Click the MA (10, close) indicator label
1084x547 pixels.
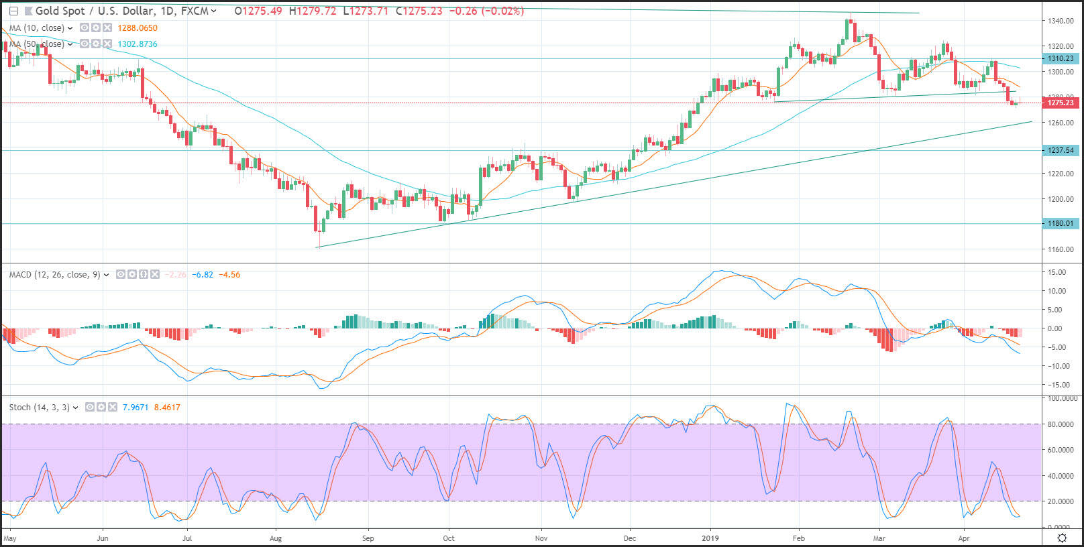point(37,28)
